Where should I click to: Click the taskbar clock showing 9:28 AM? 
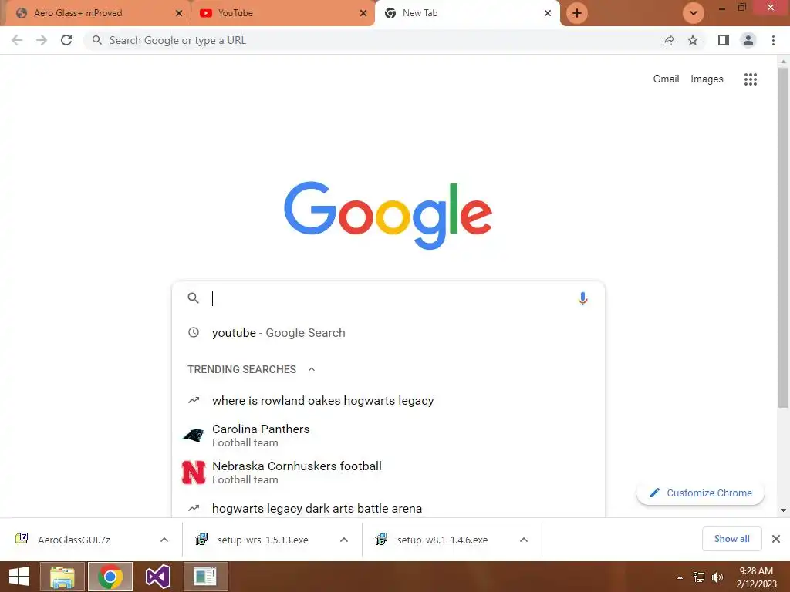[756, 577]
